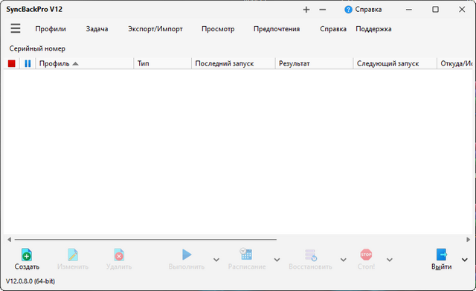Screen dimensions: 476x291
Task: Click the Откуда/Источник column header
Action: [x=454, y=63]
